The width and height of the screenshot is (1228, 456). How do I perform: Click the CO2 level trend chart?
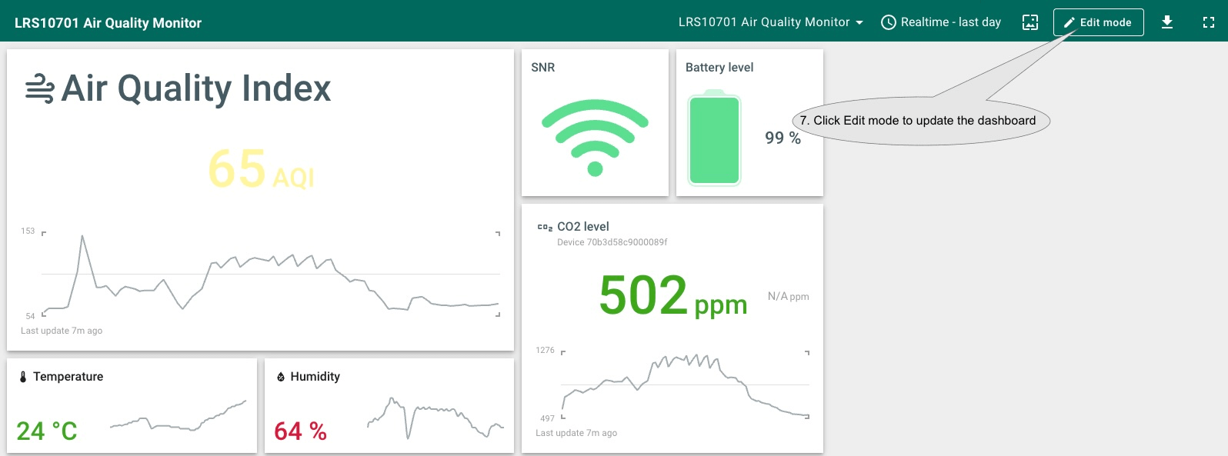click(x=685, y=384)
